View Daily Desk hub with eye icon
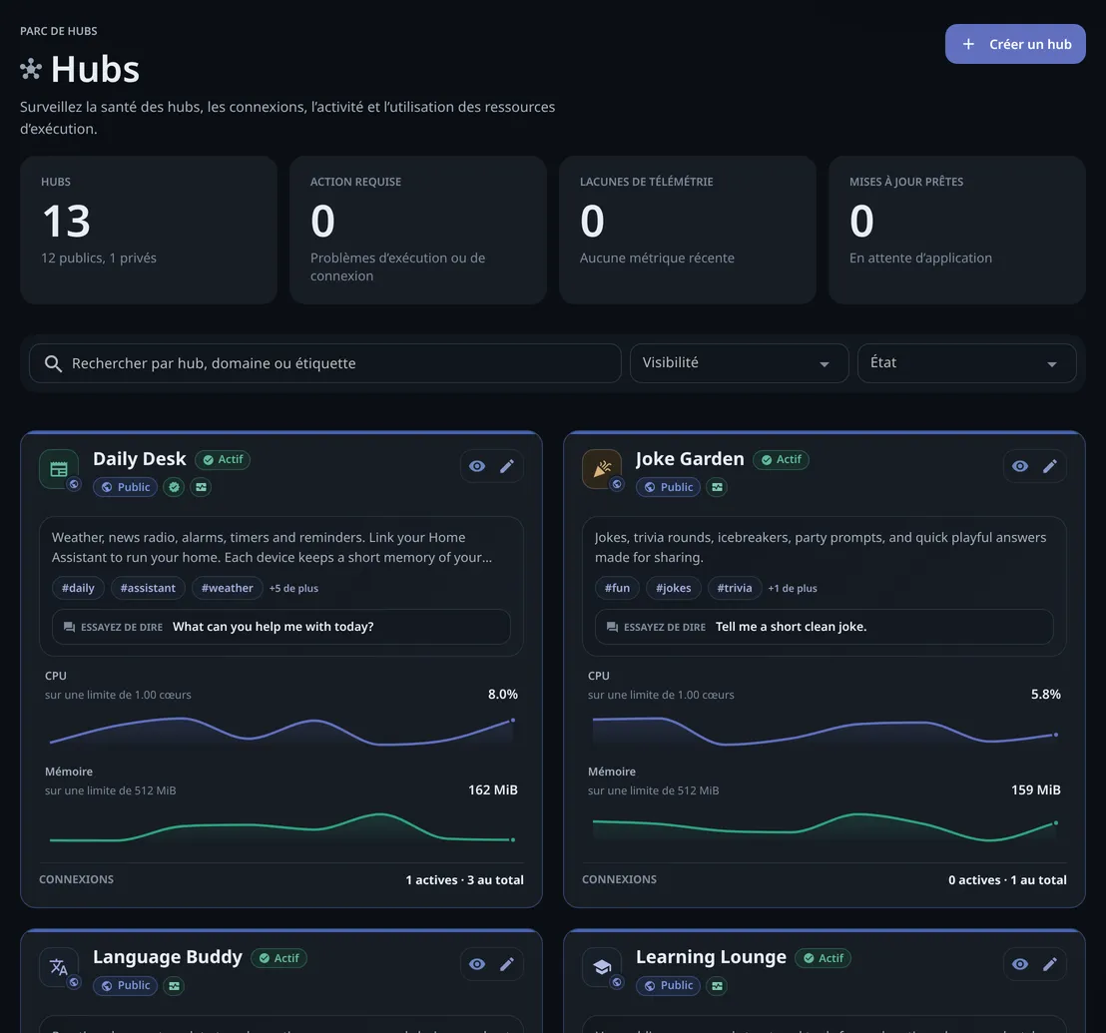The width and height of the screenshot is (1106, 1033). pos(477,466)
